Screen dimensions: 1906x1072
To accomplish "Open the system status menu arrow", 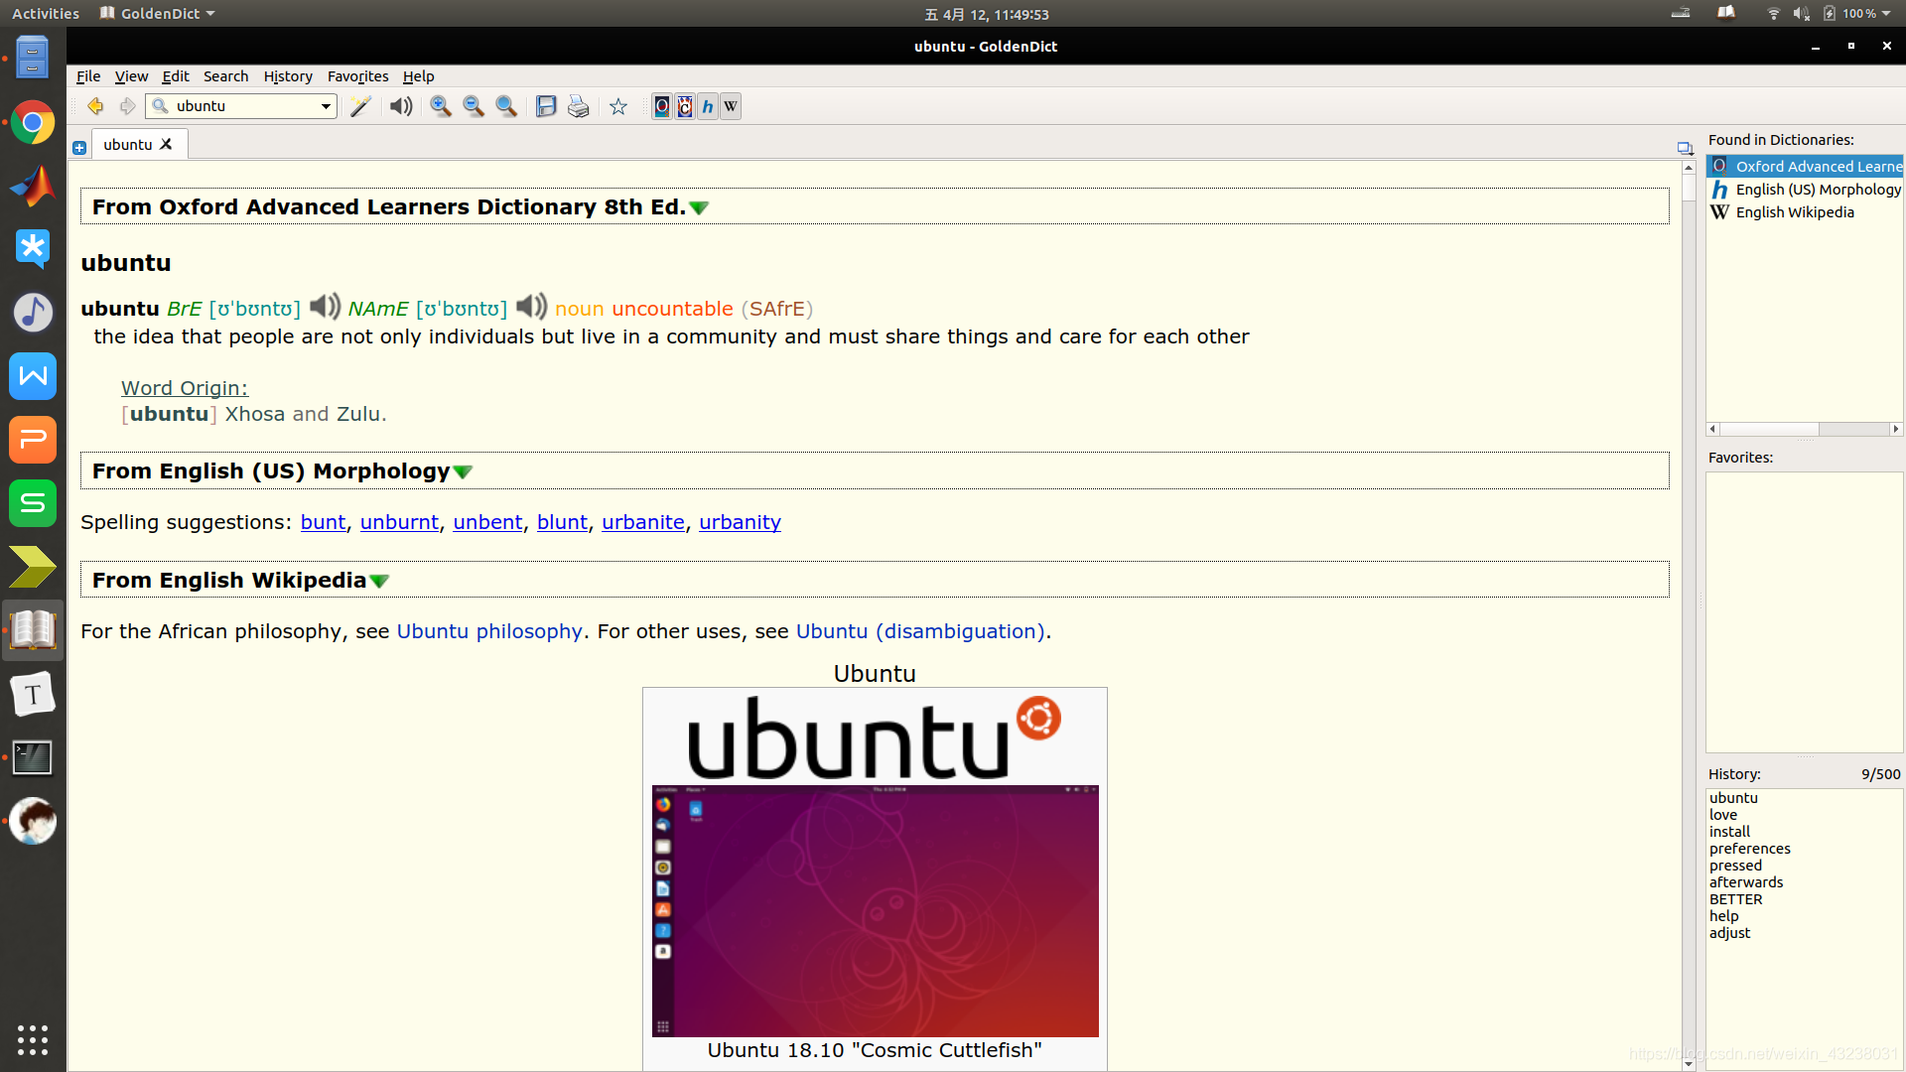I will pos(1886,14).
